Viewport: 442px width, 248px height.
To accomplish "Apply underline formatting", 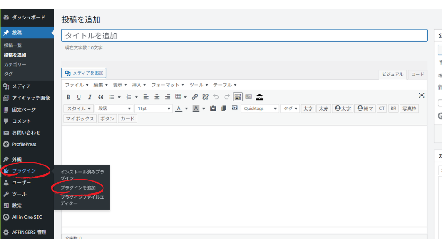I will point(79,97).
